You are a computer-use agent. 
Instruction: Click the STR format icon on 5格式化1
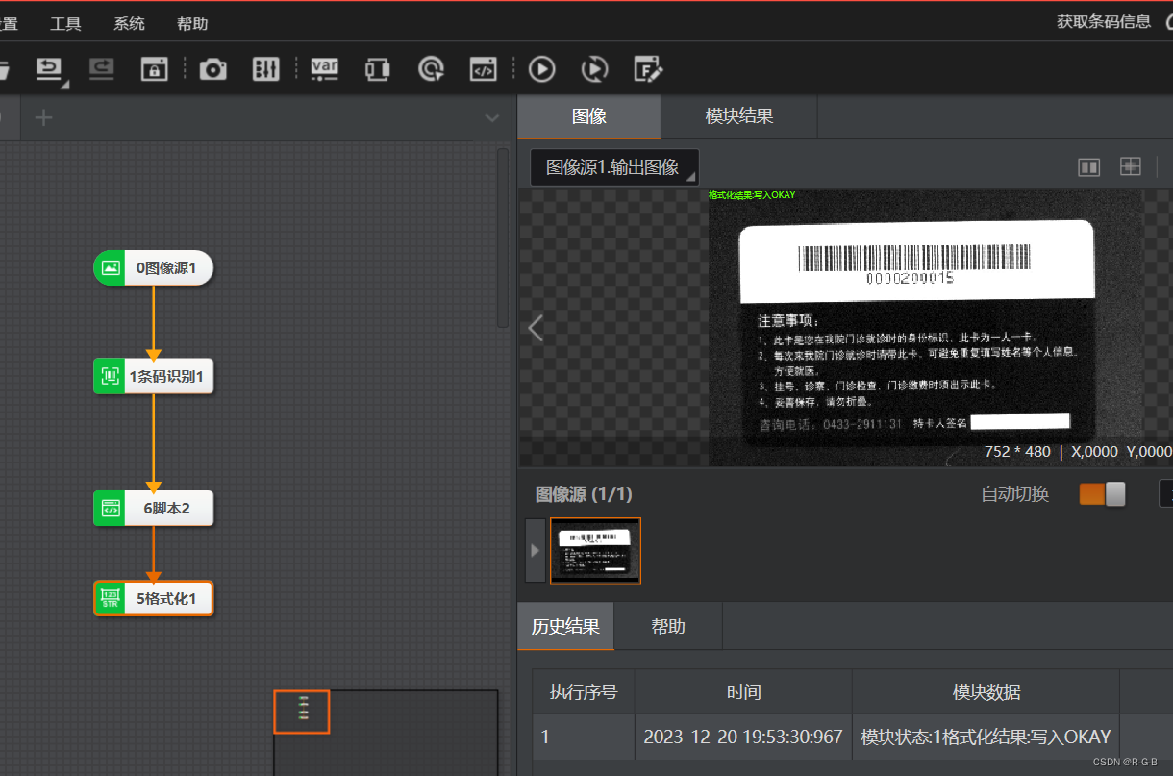coord(111,598)
